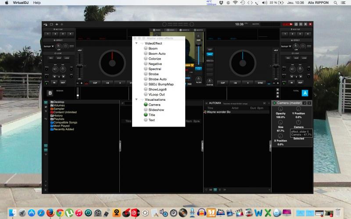
Task: Open right deck effect selector dropdown
Action: tap(286, 46)
